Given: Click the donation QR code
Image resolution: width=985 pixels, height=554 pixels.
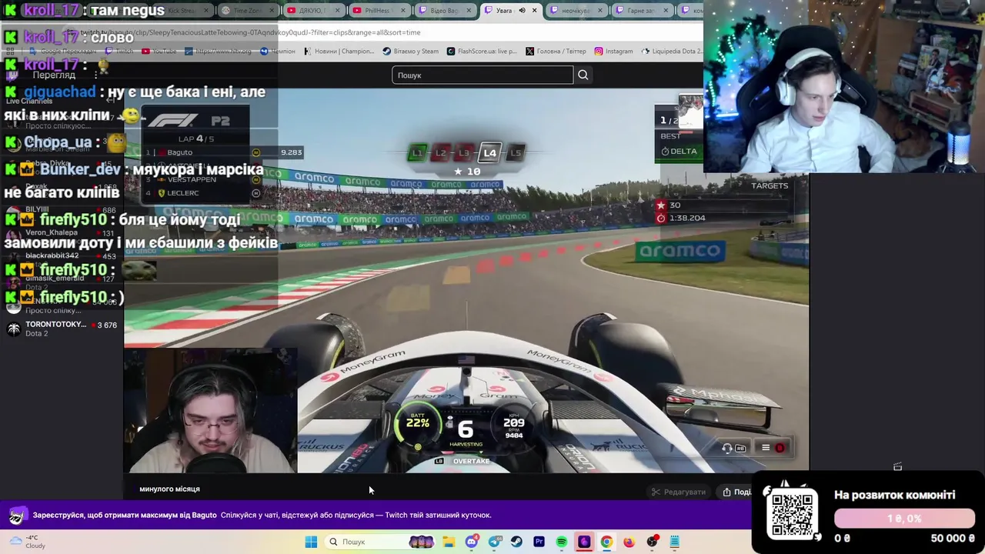Looking at the screenshot, I should (x=792, y=515).
